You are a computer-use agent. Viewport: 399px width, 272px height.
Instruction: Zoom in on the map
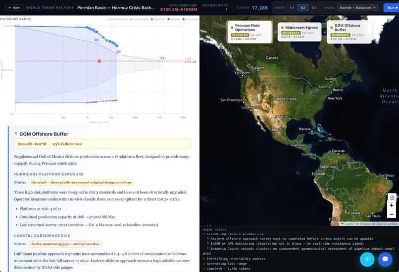(x=392, y=205)
